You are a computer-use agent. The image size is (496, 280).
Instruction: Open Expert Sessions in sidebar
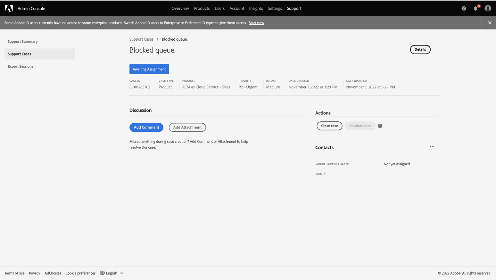40,67
